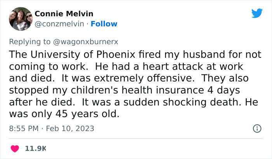
Task: Click the Twitter bird logo
Action: pyautogui.click(x=257, y=14)
